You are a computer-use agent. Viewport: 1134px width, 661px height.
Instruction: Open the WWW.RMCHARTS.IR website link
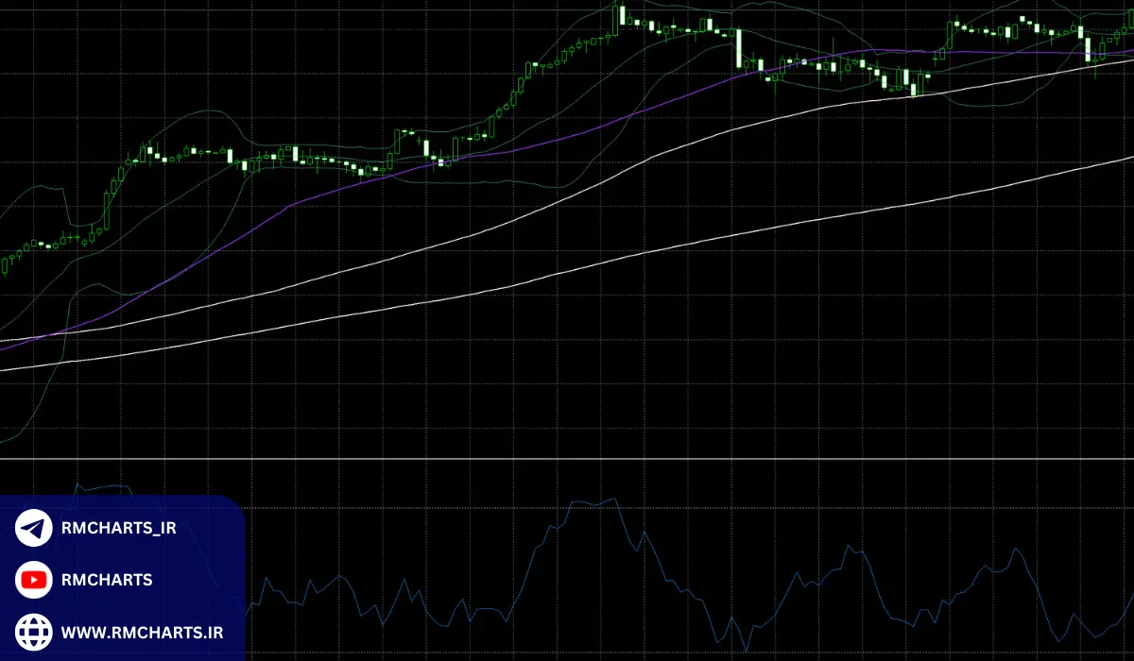[142, 632]
